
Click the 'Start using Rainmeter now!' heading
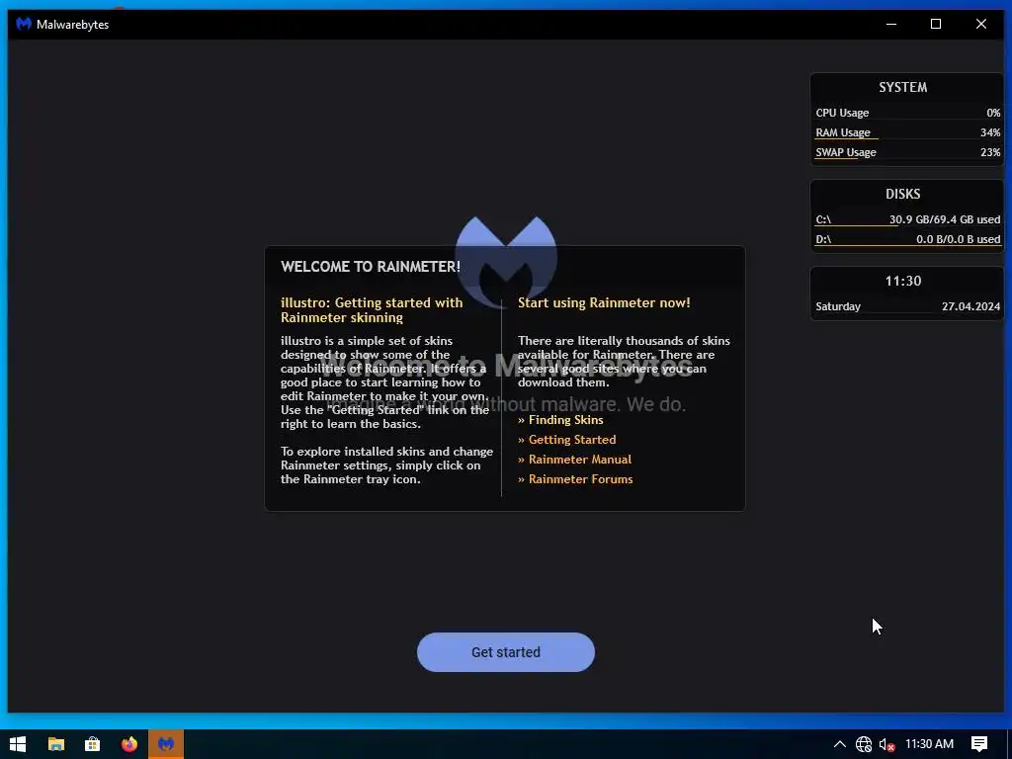tap(604, 302)
